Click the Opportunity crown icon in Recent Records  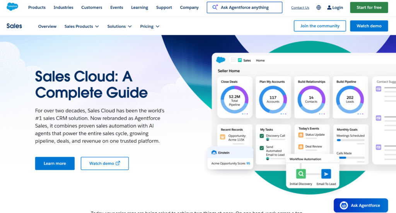tap(222, 137)
